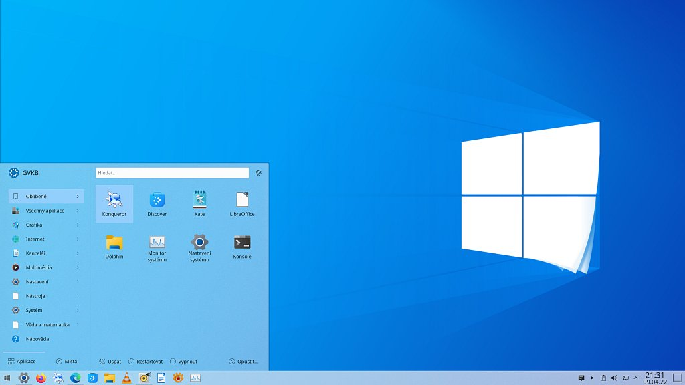Open the network display tray icon
Viewport: 685px width, 385px height.
pyautogui.click(x=625, y=378)
